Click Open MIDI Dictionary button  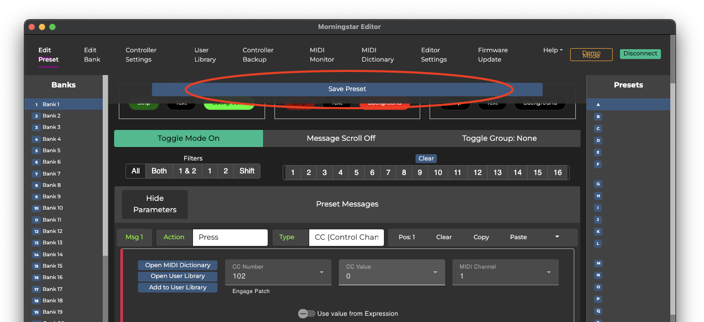(177, 265)
